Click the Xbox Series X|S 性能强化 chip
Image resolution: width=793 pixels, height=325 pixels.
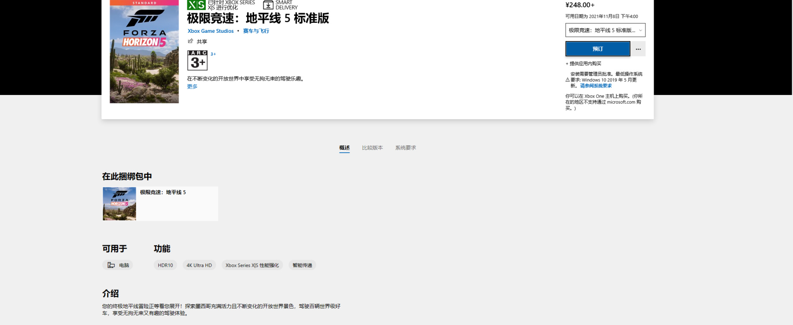252,265
